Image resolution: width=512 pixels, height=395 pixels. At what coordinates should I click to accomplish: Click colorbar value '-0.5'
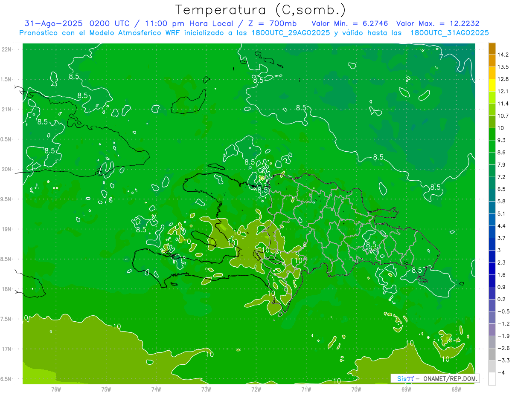tap(503, 311)
